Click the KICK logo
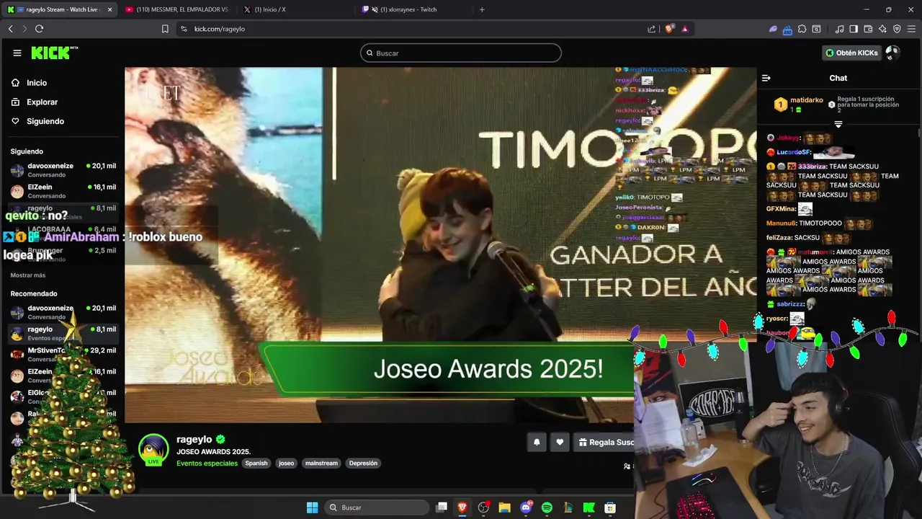 click(54, 53)
